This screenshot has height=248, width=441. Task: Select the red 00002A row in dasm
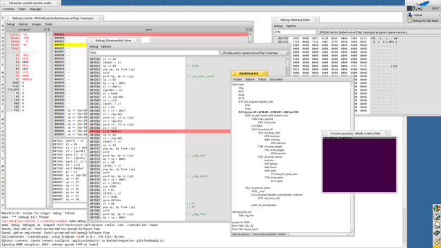pos(151,34)
